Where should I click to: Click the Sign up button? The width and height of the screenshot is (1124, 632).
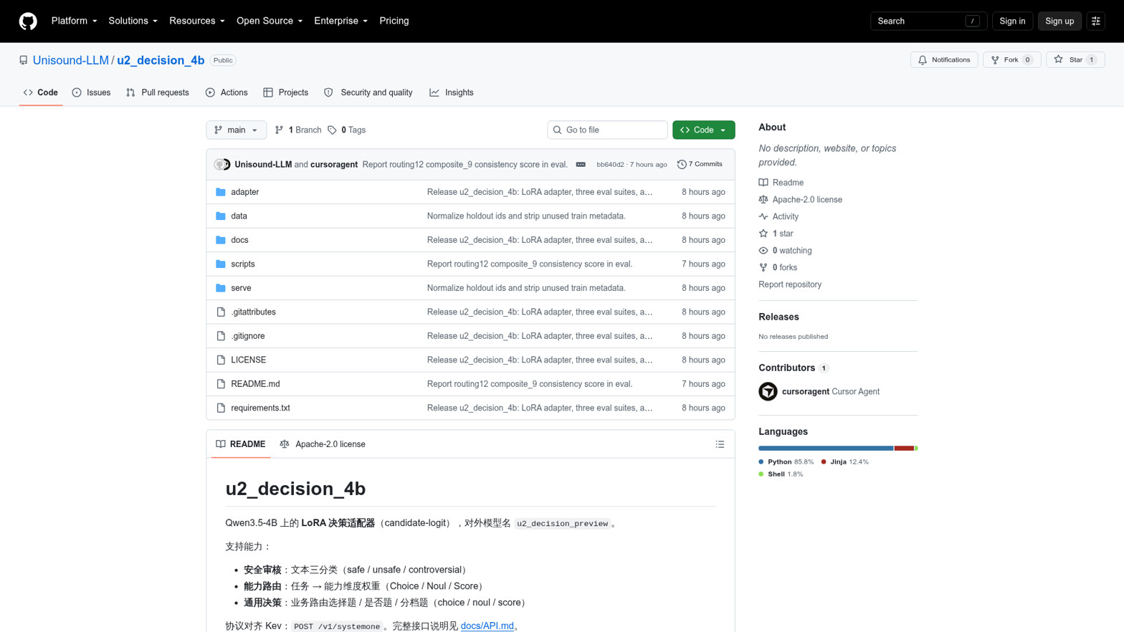coord(1059,21)
